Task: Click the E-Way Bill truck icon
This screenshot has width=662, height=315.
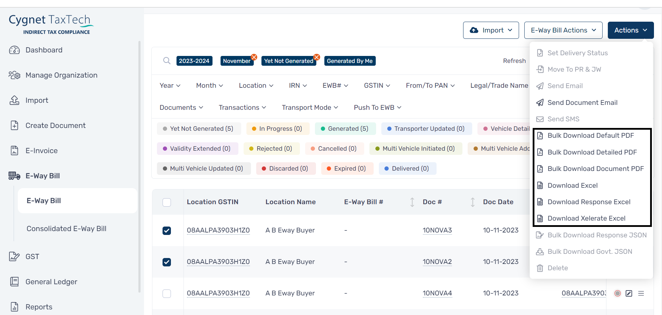Action: (x=14, y=176)
